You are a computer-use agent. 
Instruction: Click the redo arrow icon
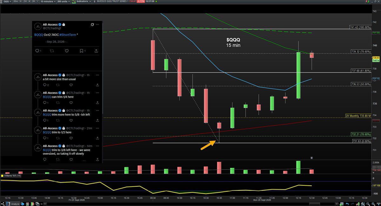pos(353,204)
